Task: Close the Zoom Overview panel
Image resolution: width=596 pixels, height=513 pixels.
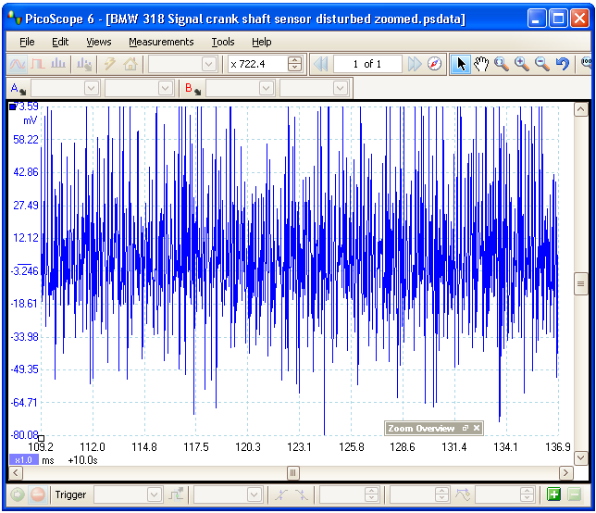Action: (x=477, y=428)
